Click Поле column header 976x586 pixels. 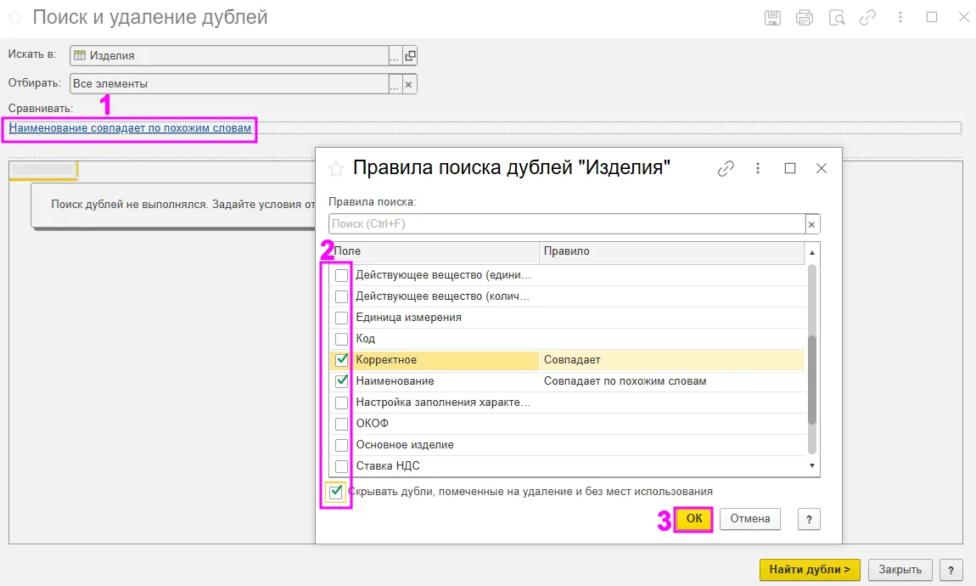click(434, 251)
